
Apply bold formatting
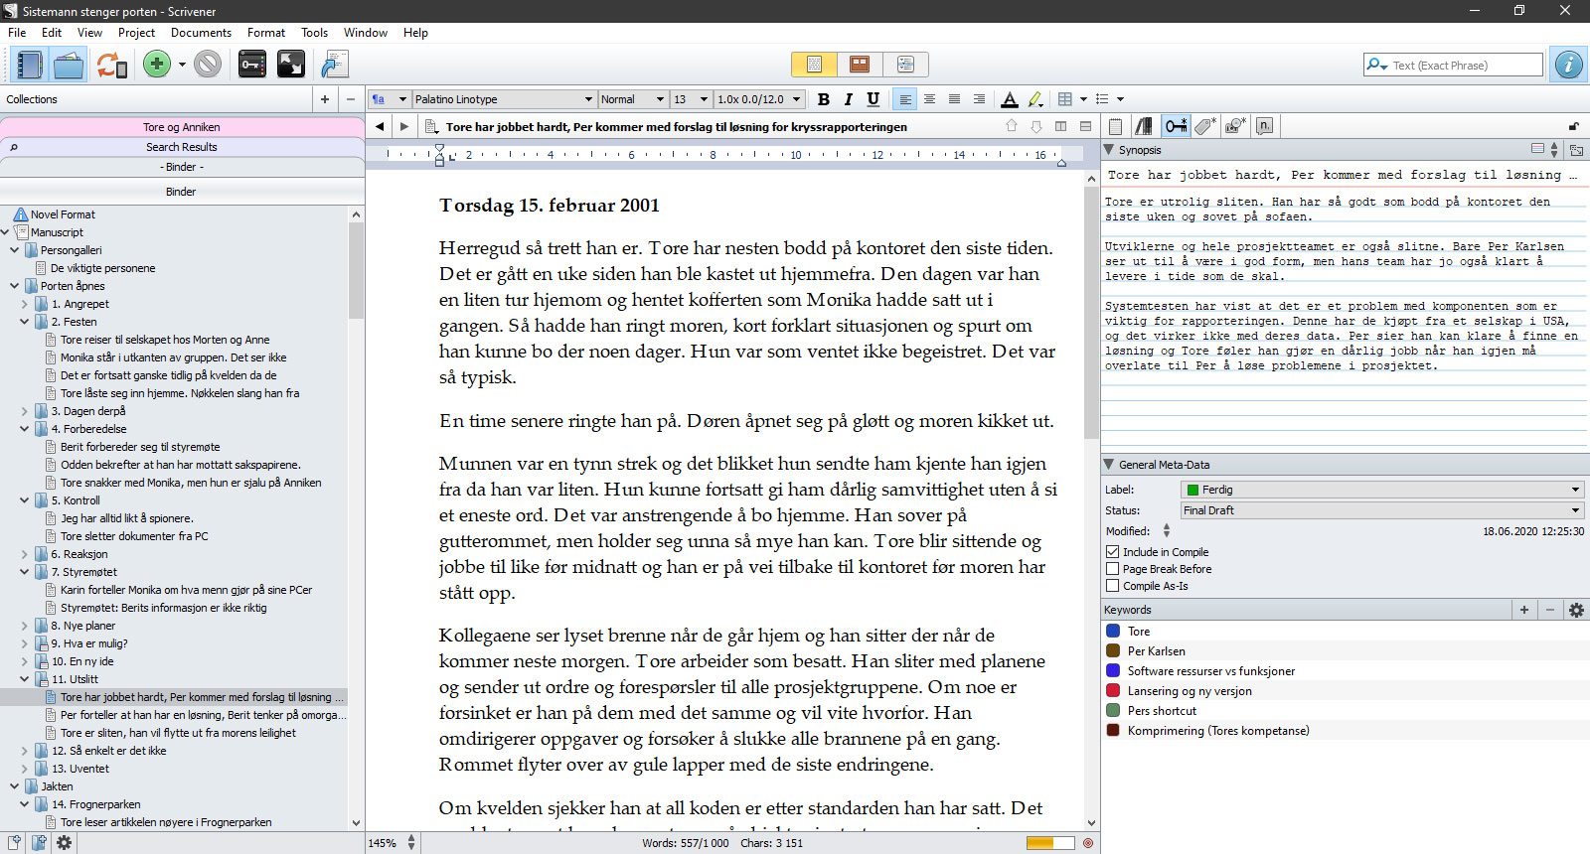(x=823, y=99)
